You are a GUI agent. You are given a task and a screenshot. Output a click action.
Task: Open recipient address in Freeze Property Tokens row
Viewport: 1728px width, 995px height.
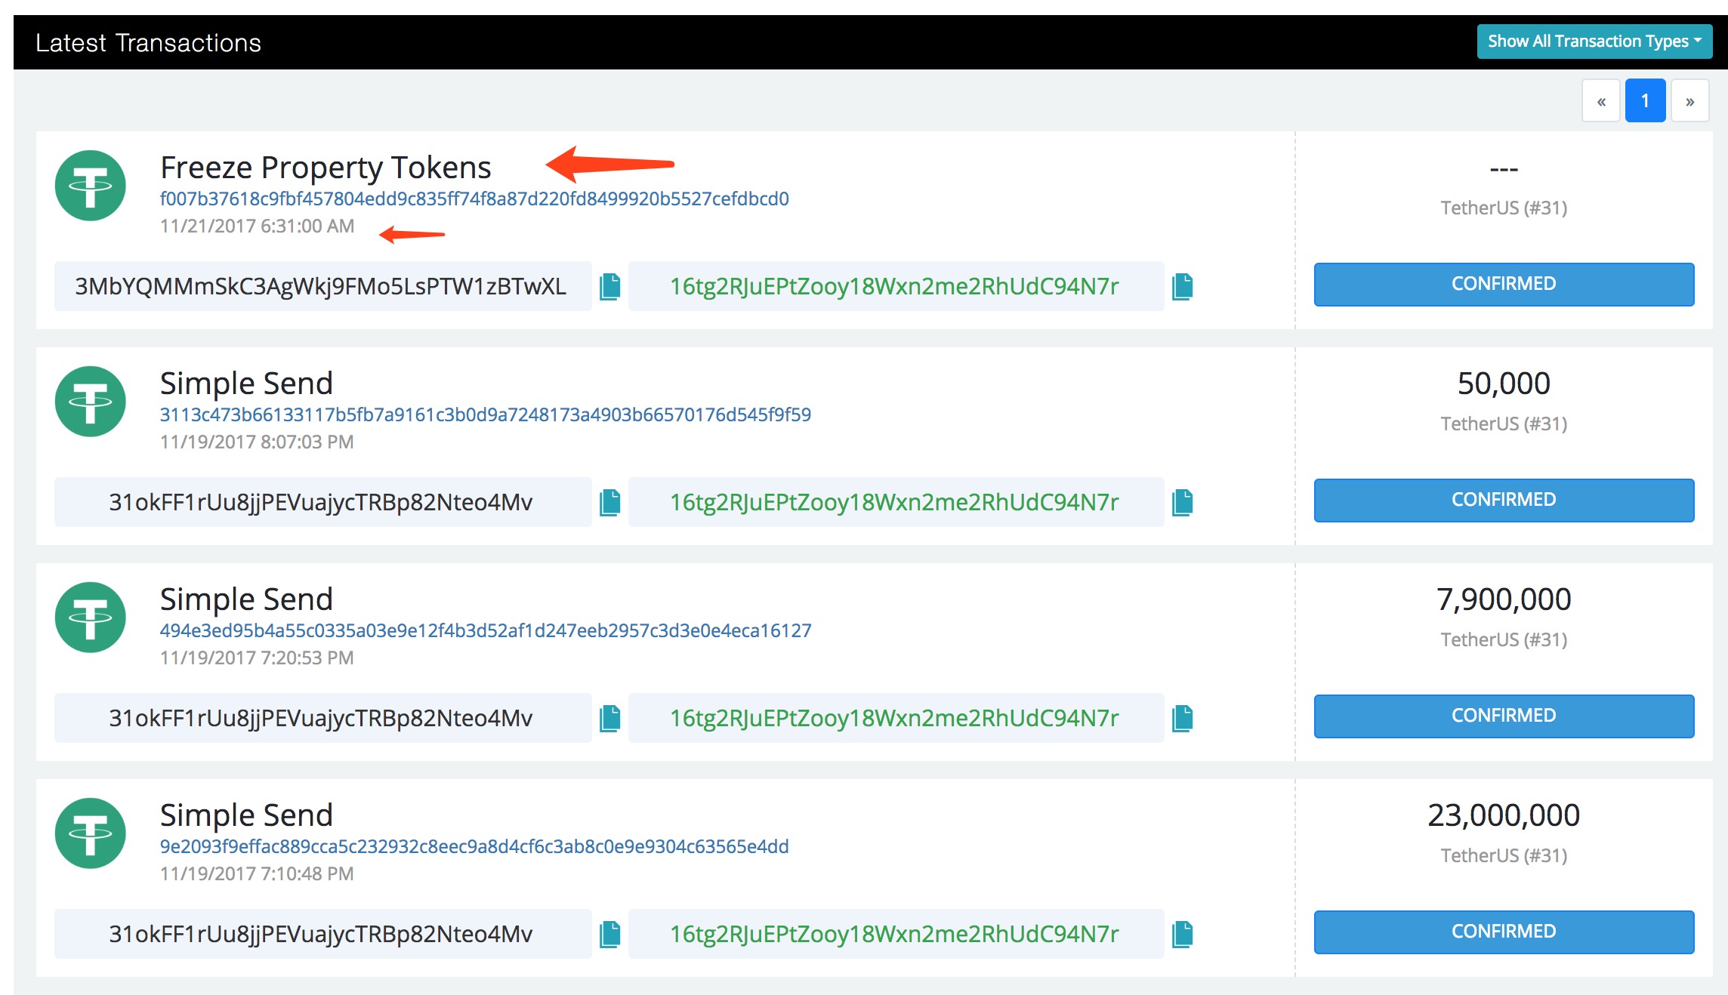pos(894,286)
